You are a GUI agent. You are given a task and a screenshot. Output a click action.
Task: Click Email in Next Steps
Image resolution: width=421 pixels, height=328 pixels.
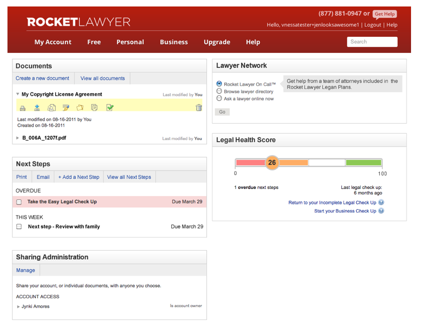click(x=43, y=177)
